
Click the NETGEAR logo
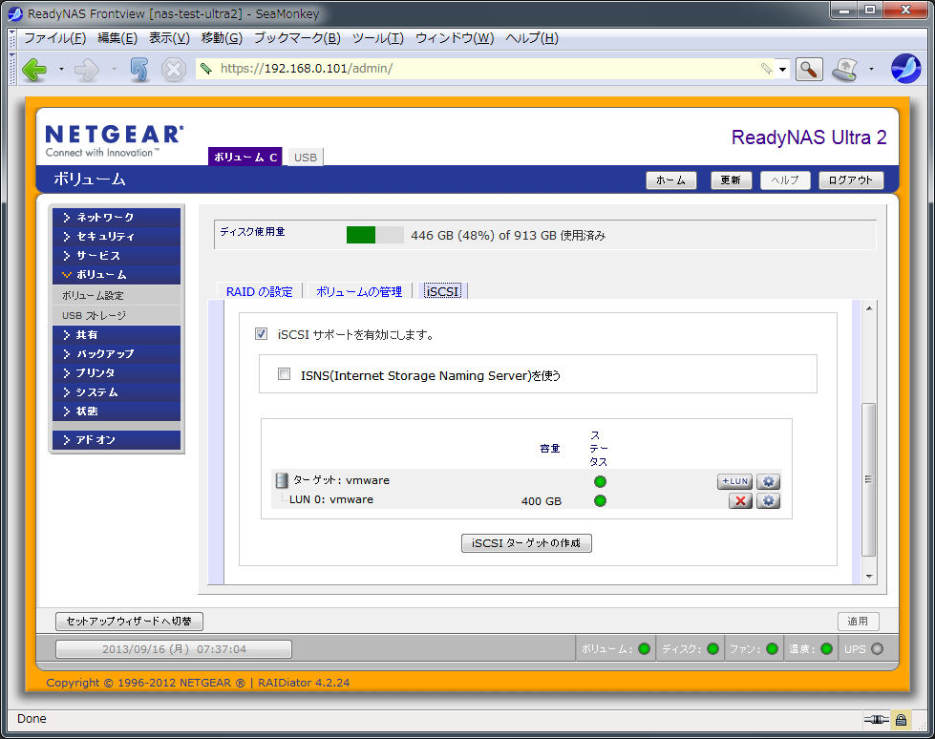115,140
